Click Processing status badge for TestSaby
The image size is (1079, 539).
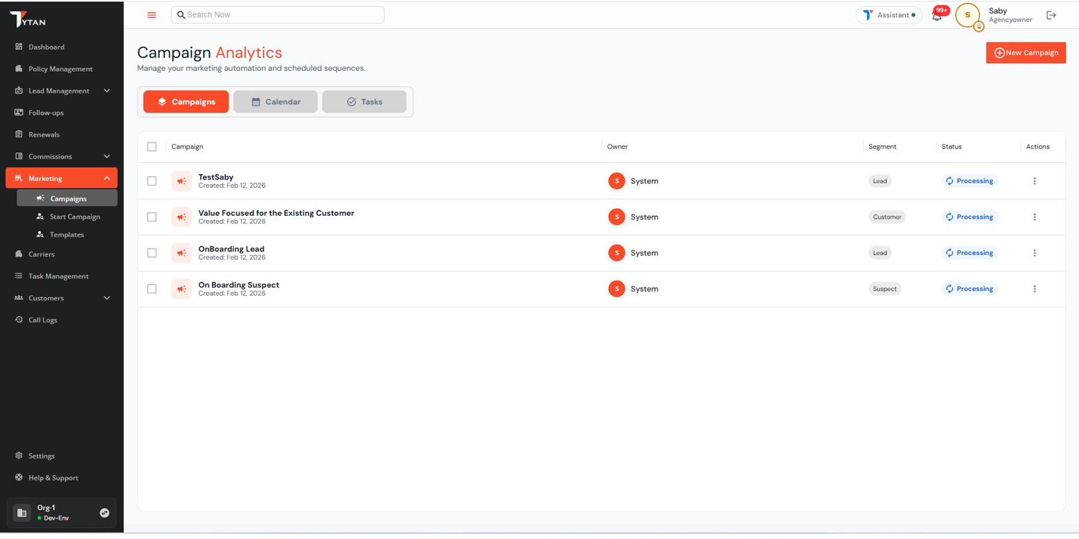pos(970,181)
